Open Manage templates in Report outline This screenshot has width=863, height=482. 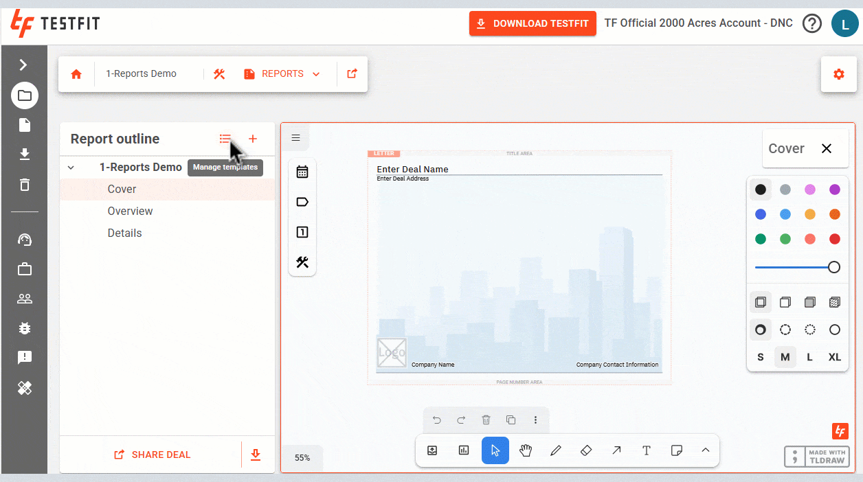(225, 139)
